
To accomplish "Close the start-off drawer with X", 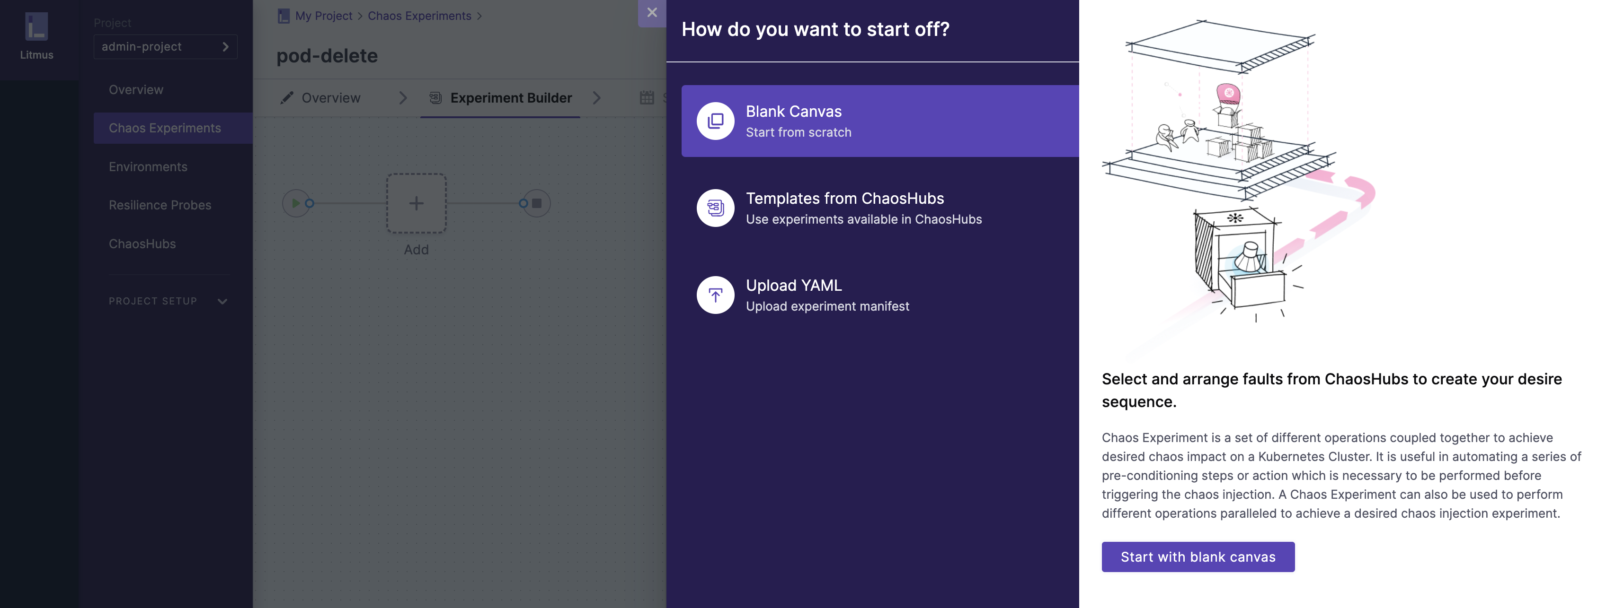I will (x=652, y=12).
